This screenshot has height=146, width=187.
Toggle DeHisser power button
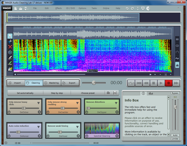[48, 136]
